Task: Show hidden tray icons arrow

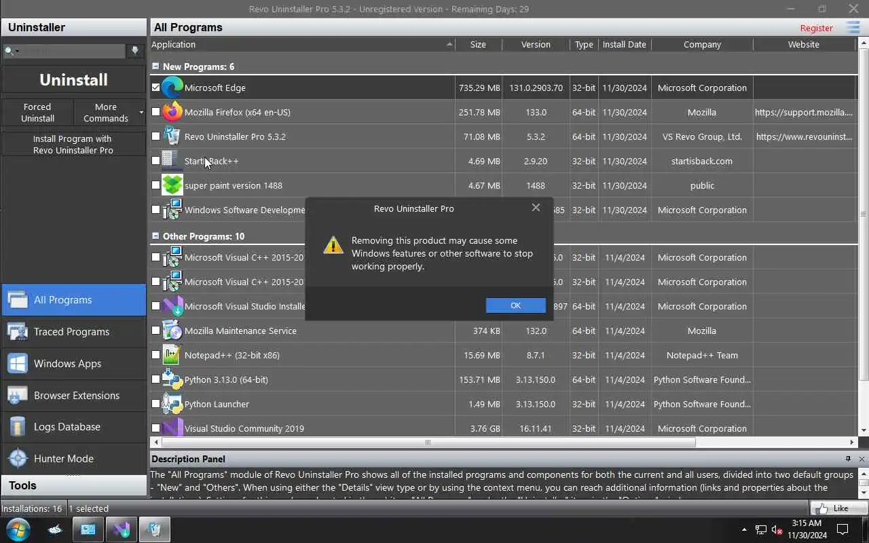Action: (744, 529)
